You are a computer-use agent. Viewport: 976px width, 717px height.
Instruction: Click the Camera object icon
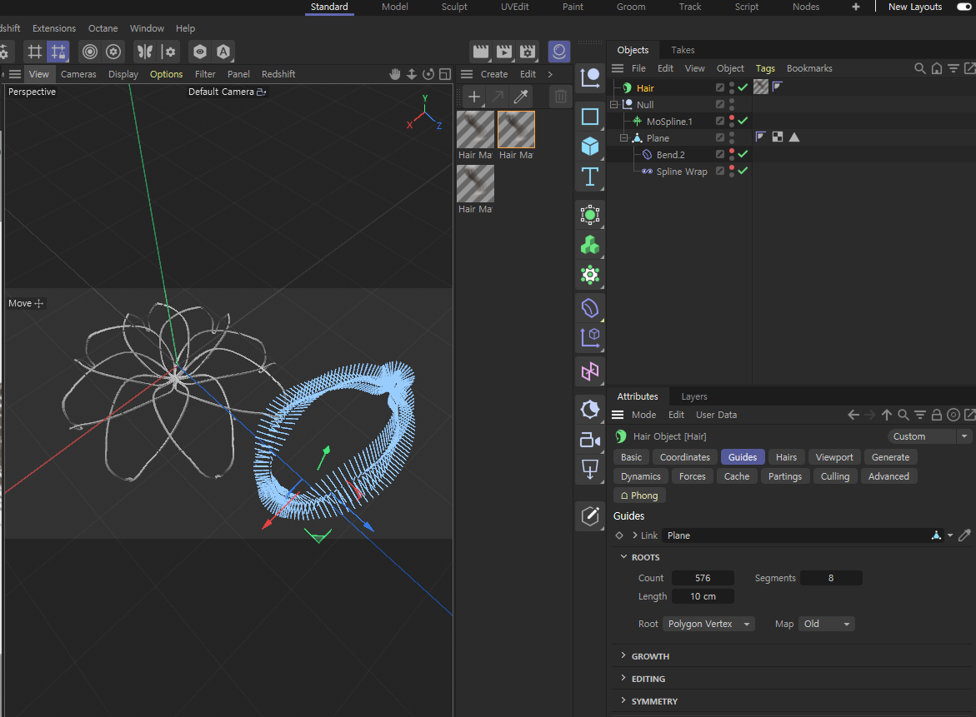click(590, 440)
